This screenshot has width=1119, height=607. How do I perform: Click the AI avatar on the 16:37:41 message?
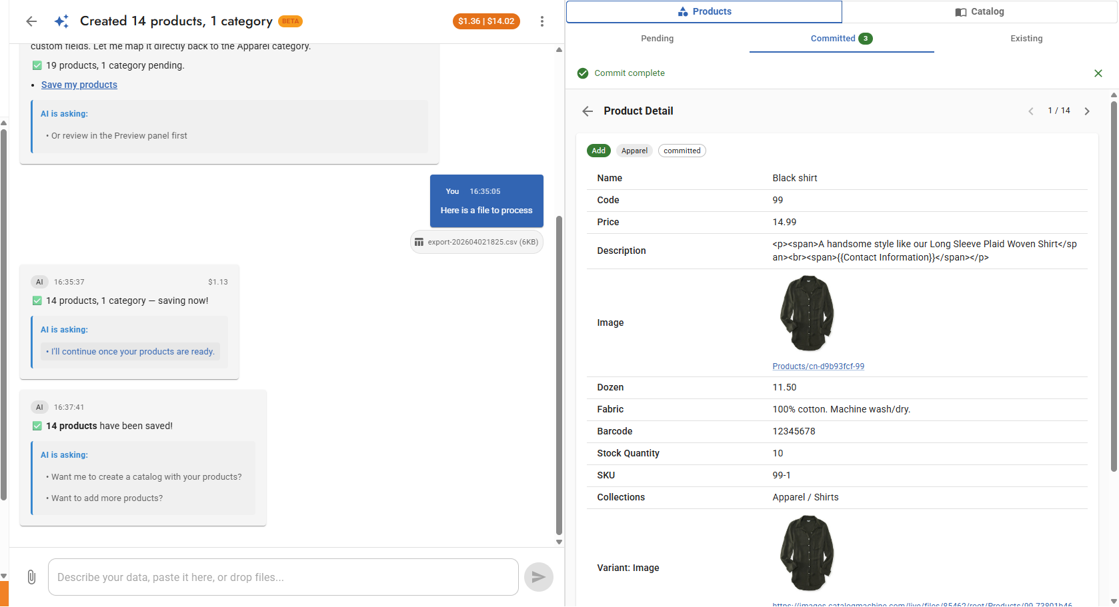click(39, 406)
